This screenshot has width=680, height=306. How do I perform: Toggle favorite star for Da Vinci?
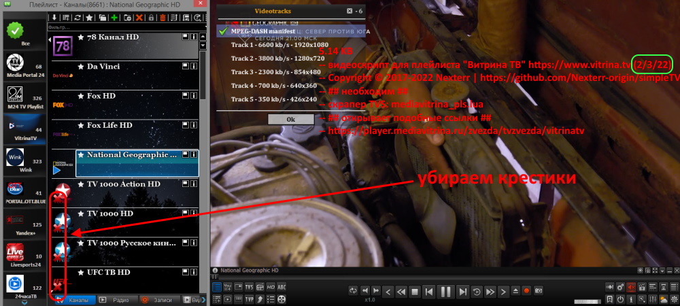point(81,67)
